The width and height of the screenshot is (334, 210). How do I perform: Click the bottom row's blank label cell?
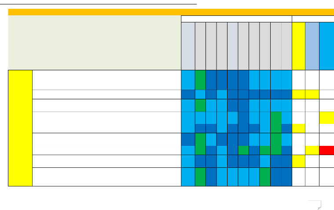click(x=107, y=177)
